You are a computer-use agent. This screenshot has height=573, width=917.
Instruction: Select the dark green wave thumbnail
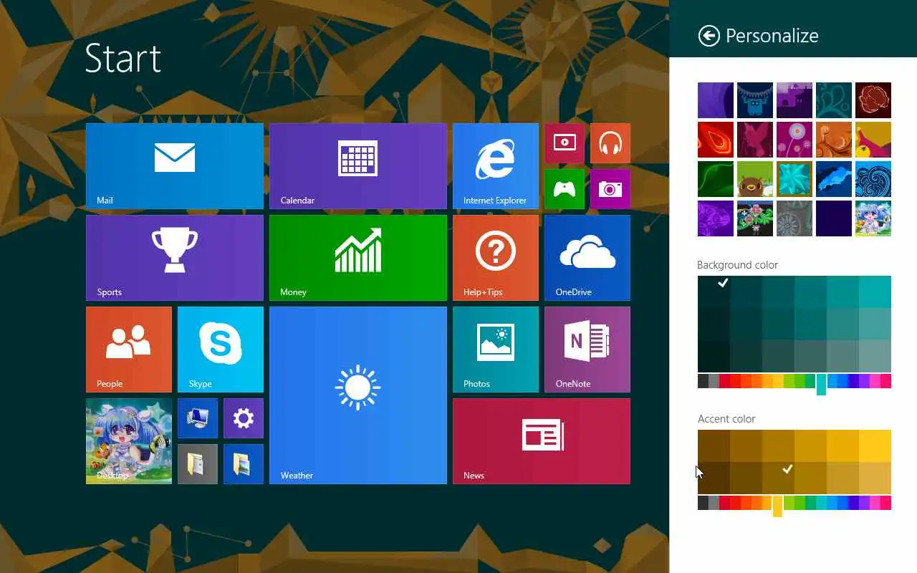point(716,179)
